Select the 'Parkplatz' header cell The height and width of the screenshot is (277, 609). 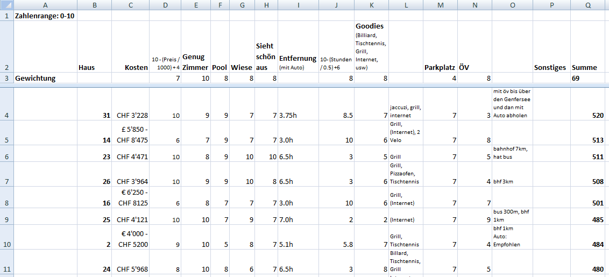tap(440, 68)
